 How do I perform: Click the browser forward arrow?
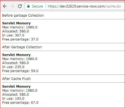(12, 6)
